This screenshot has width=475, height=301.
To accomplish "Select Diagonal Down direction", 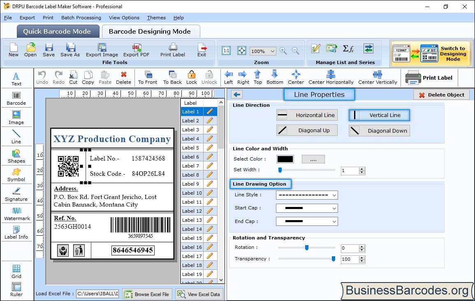I will coord(379,131).
